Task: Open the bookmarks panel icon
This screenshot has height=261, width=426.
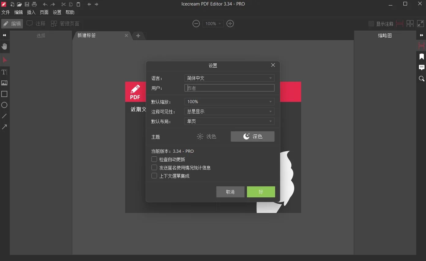Action: point(422,57)
